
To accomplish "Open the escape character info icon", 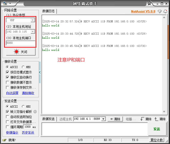I will click(x=35, y=112).
